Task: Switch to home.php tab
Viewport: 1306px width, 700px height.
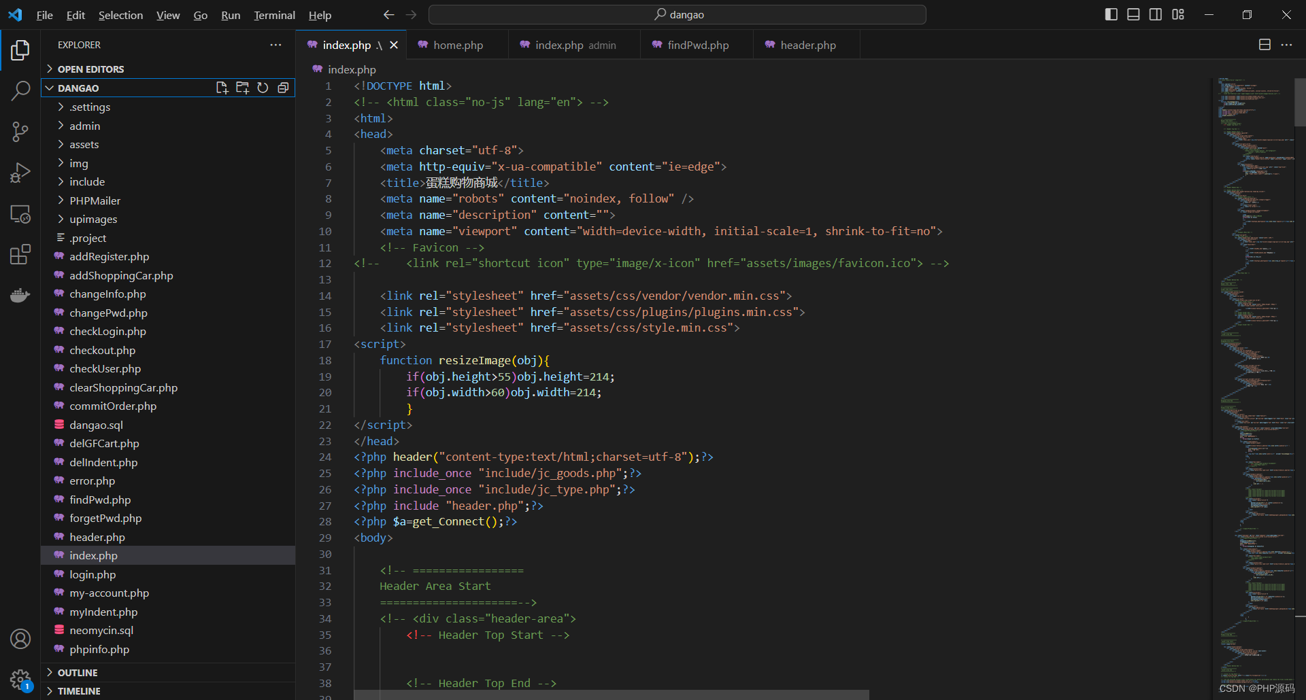Action: click(458, 45)
